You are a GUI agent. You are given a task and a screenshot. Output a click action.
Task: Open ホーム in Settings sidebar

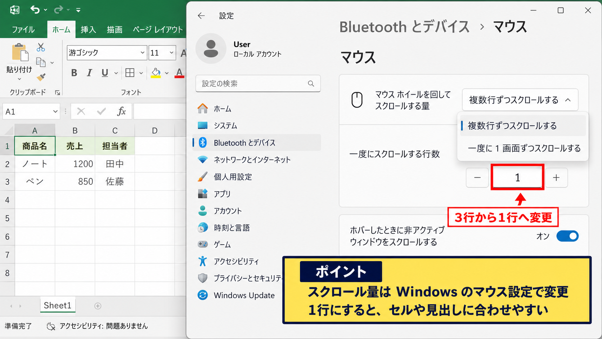[x=257, y=109]
